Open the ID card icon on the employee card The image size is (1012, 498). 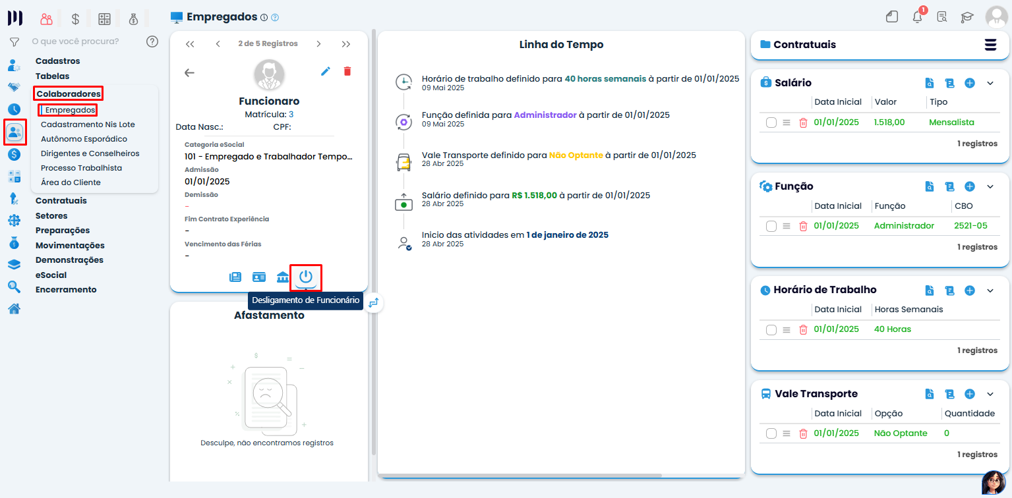tap(259, 277)
